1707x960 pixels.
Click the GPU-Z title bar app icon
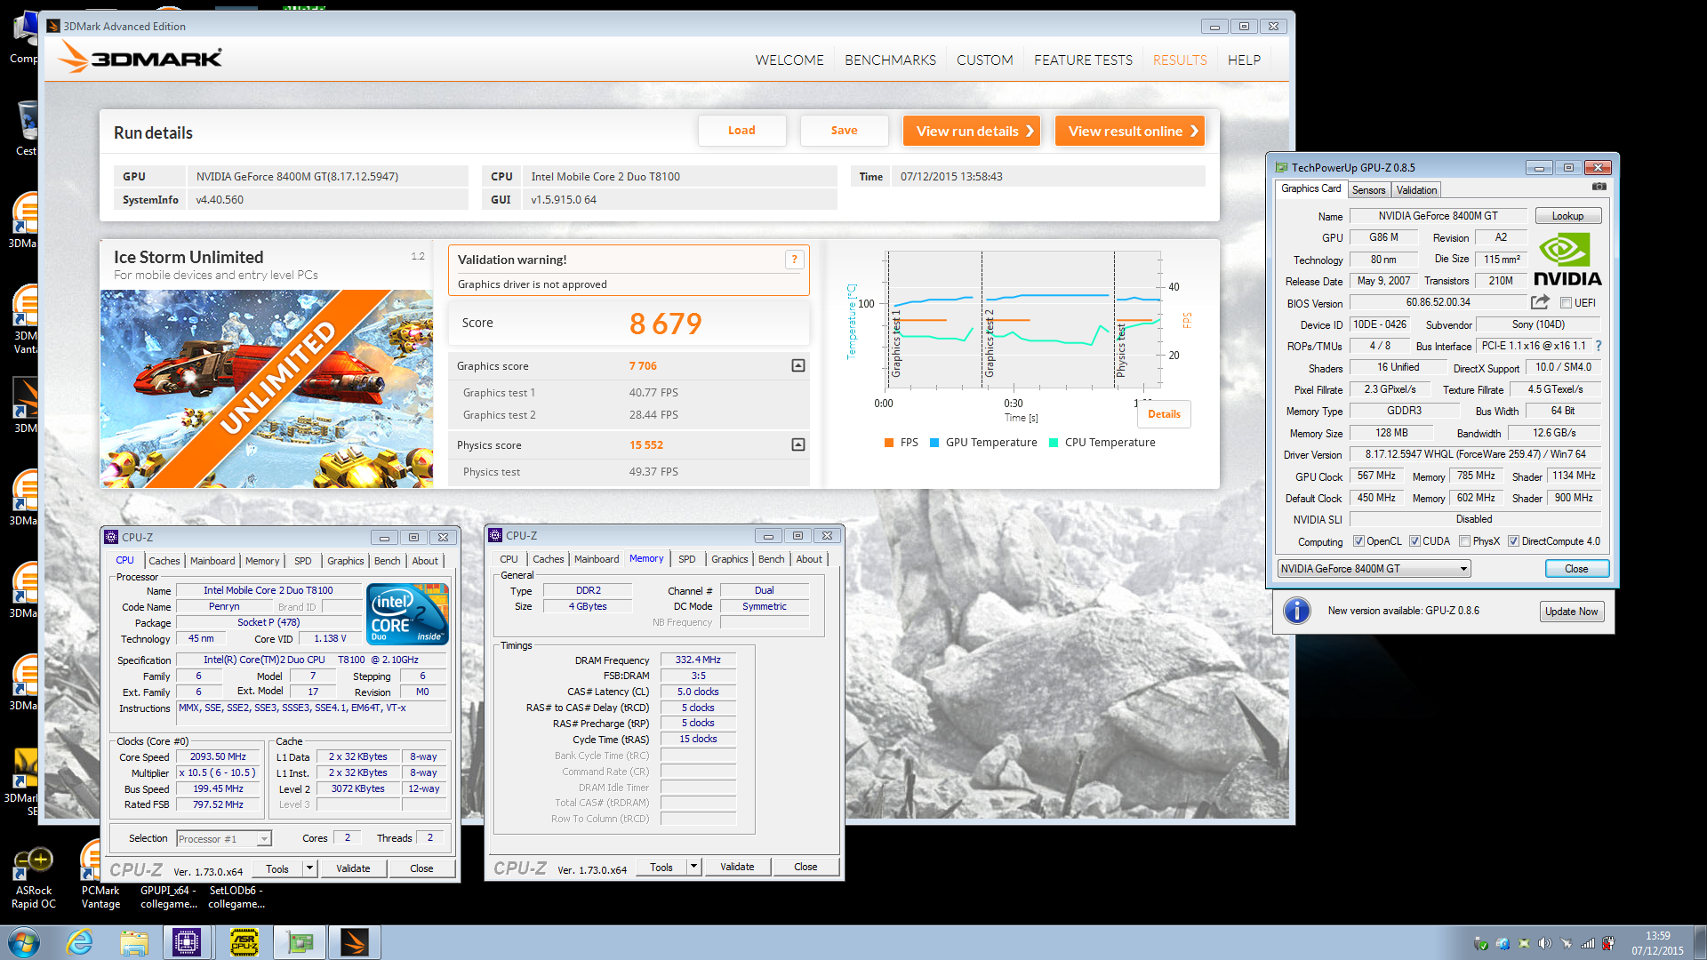pos(1281,167)
